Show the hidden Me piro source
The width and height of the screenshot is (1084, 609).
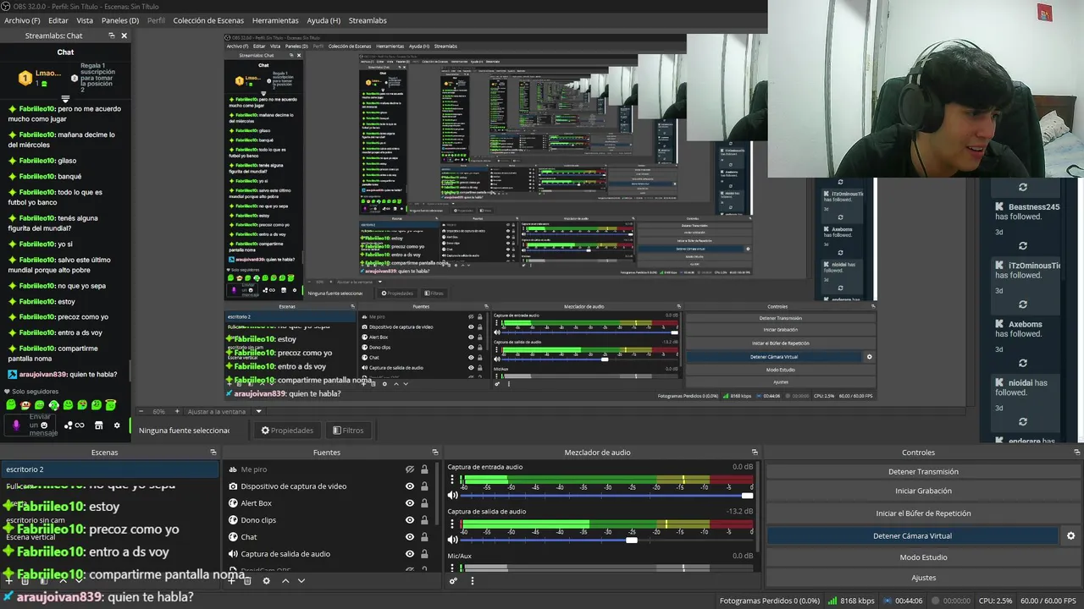[410, 469]
